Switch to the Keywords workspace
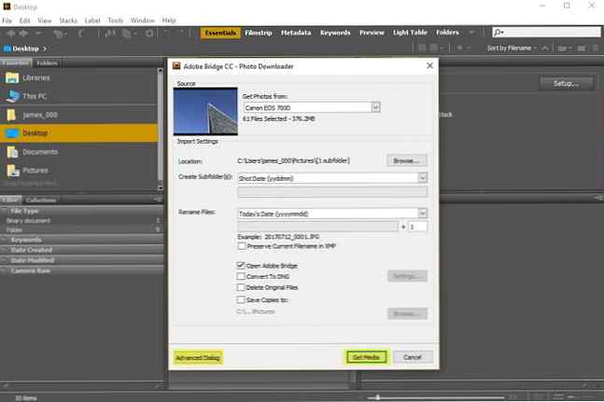604x402 pixels. (x=335, y=33)
